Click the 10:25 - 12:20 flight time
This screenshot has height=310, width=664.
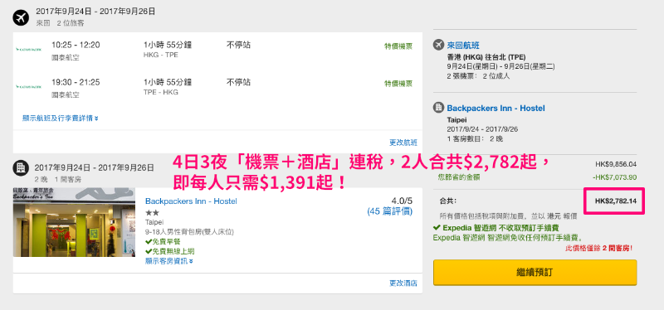tap(76, 45)
